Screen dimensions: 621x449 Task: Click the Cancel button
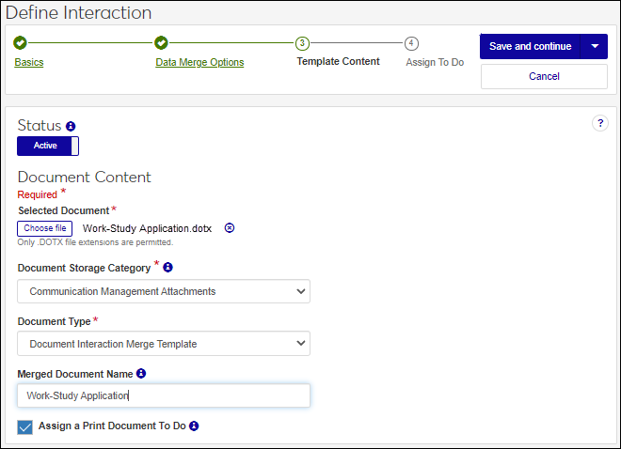[x=544, y=76]
